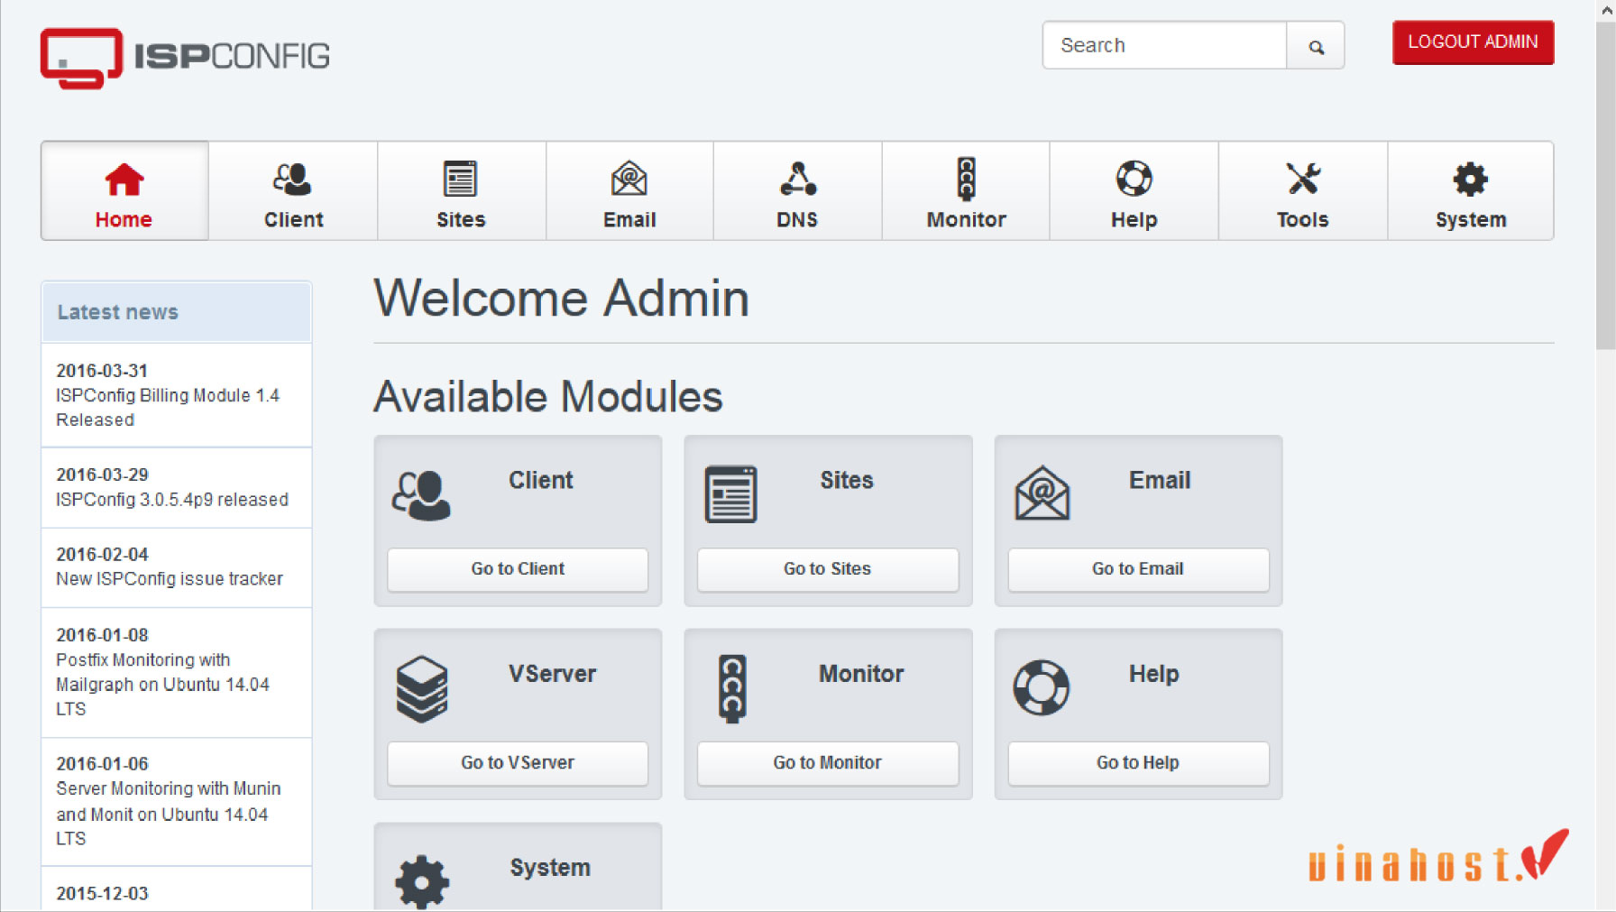Click the Tools wrench icon in navigation bar
1616x912 pixels.
coord(1303,179)
